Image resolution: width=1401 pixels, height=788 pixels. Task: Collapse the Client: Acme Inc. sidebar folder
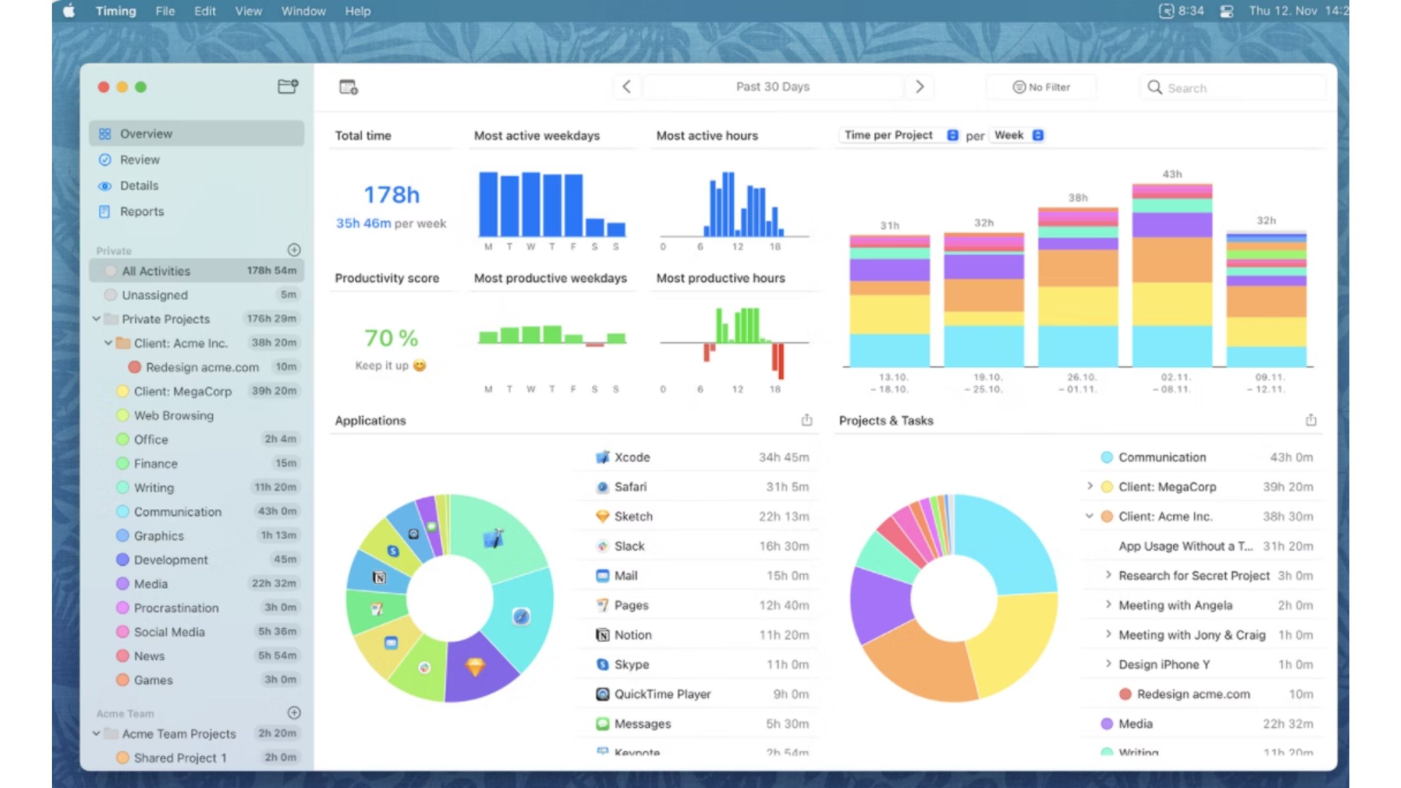[x=108, y=343]
